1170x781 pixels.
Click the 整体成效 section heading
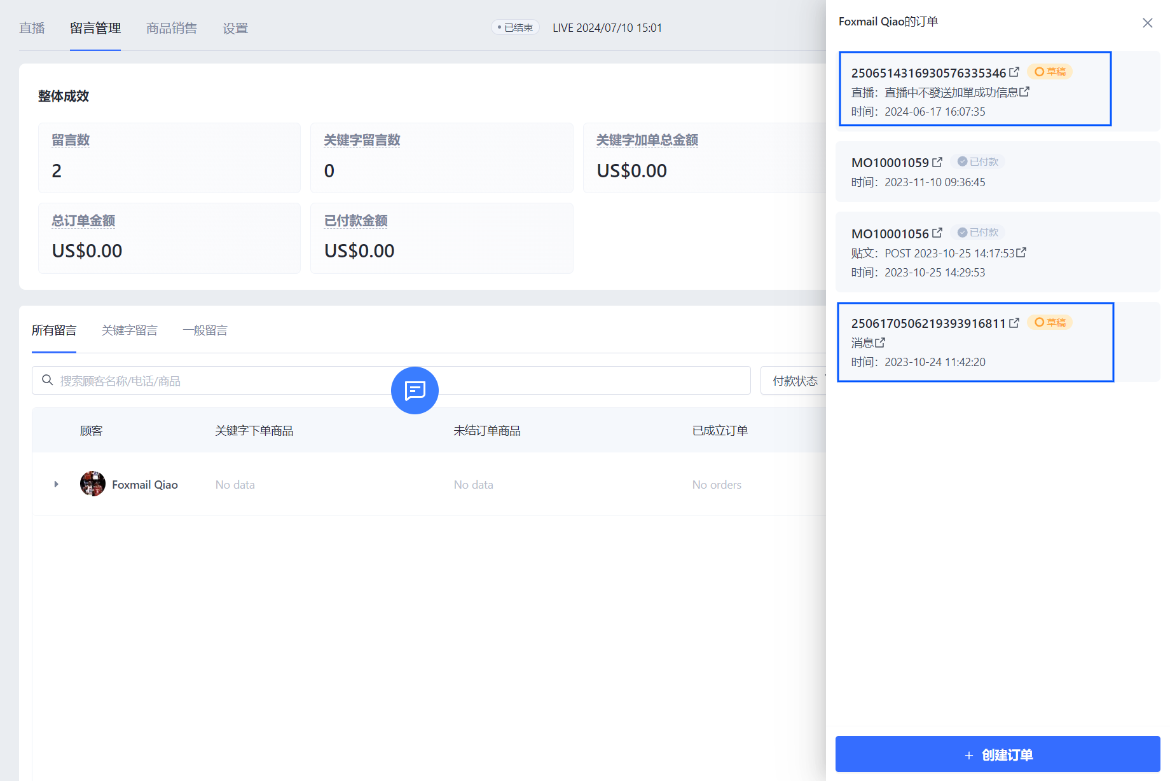click(x=64, y=96)
